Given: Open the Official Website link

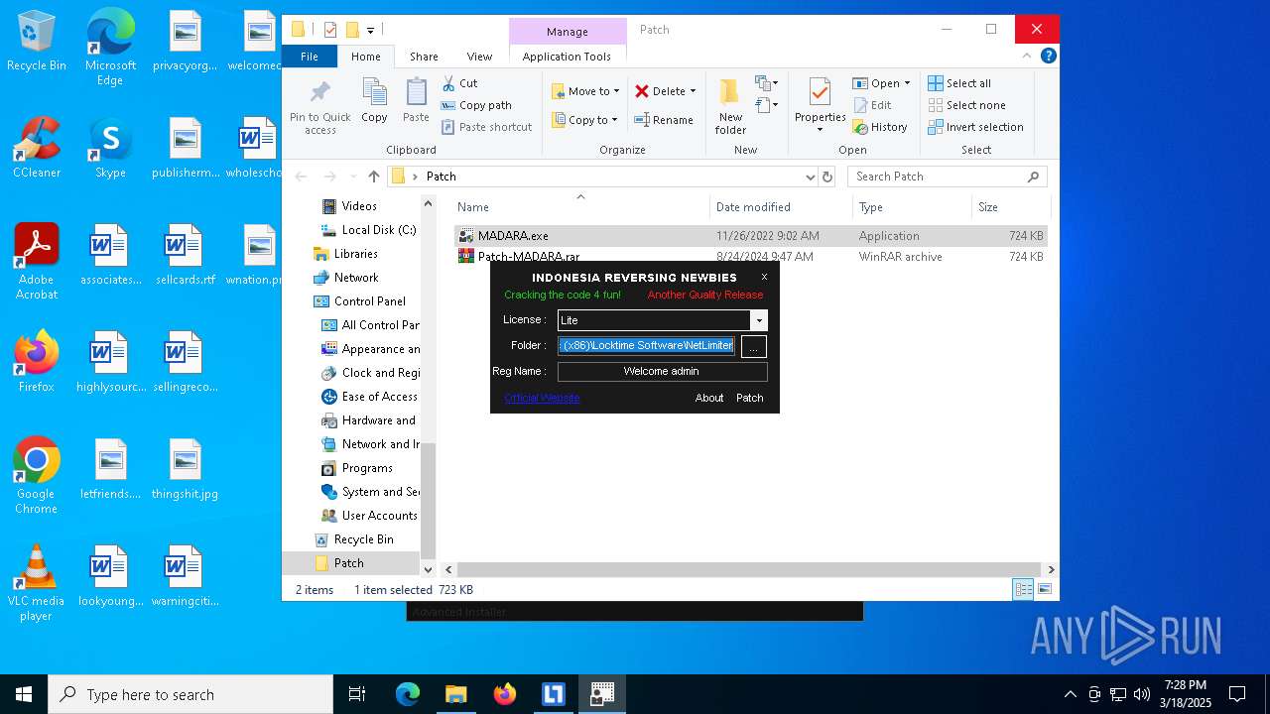Looking at the screenshot, I should [x=542, y=398].
